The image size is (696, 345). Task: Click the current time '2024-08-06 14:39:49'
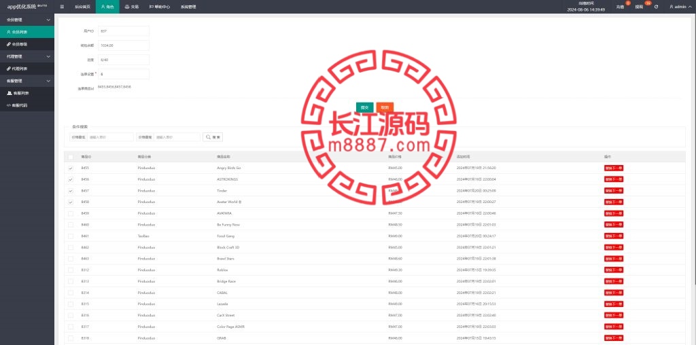tap(586, 10)
